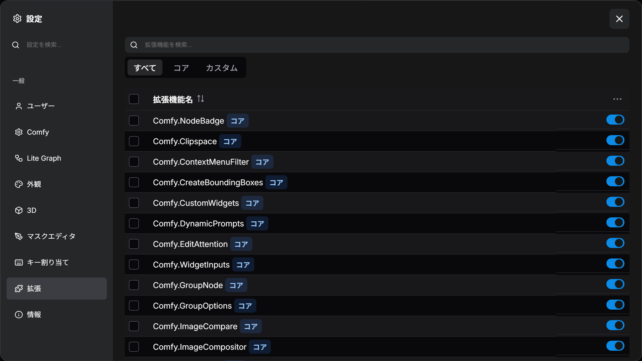Tick checkbox for Comfy.CustomWidgets

point(134,203)
